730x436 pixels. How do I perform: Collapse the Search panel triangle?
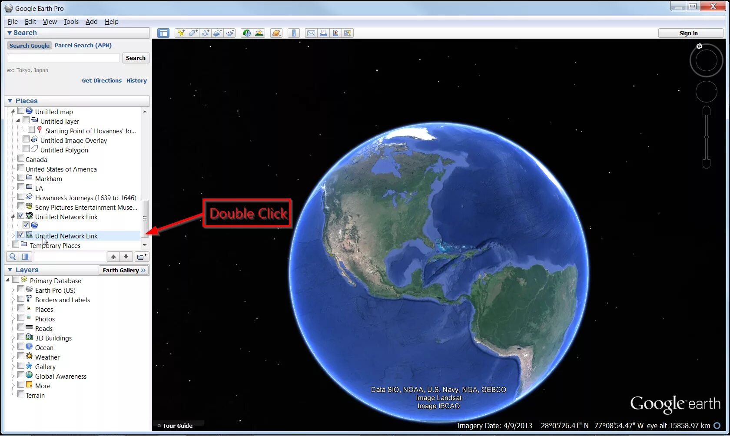[10, 33]
